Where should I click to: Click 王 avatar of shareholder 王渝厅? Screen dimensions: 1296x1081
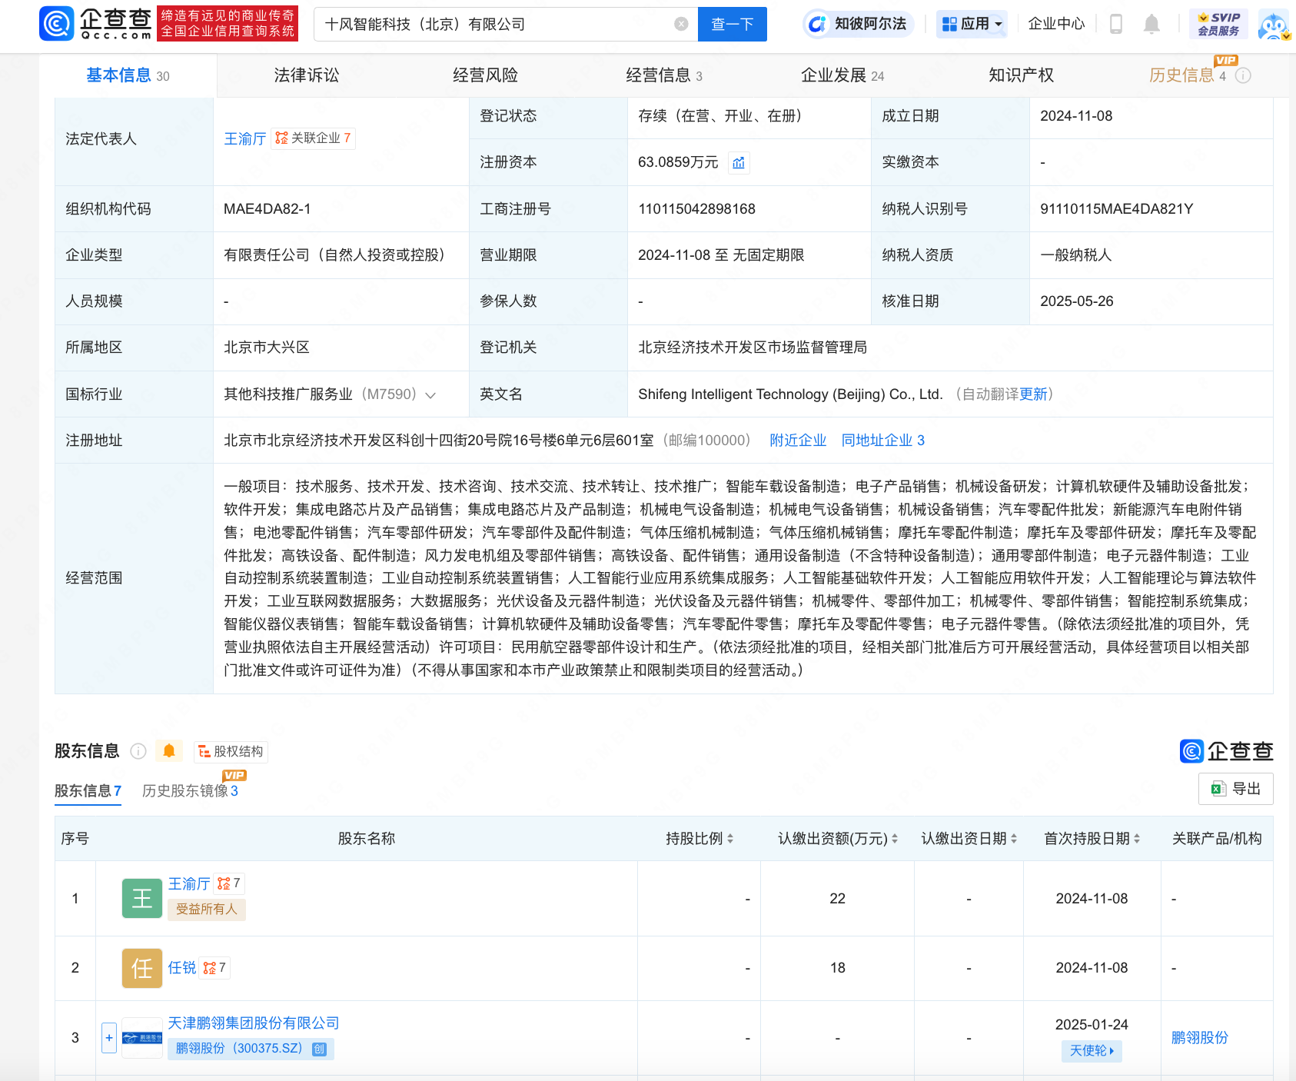(x=142, y=898)
